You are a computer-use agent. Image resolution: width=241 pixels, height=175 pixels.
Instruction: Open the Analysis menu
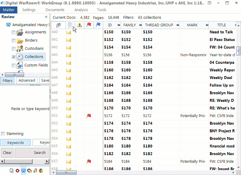tap(81, 10)
